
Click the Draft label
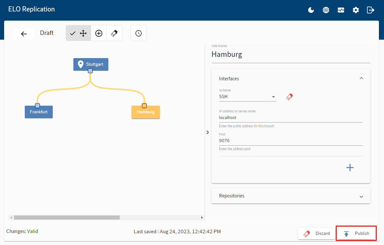point(47,33)
